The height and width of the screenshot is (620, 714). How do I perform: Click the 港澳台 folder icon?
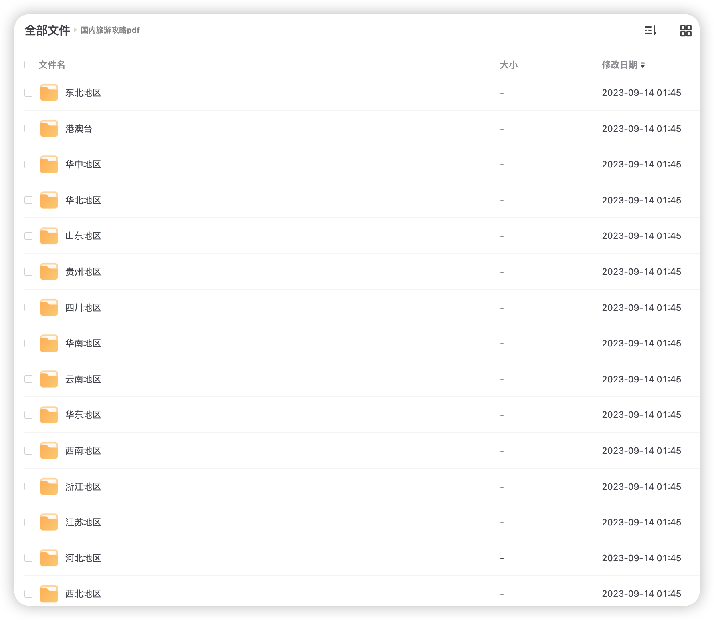49,129
